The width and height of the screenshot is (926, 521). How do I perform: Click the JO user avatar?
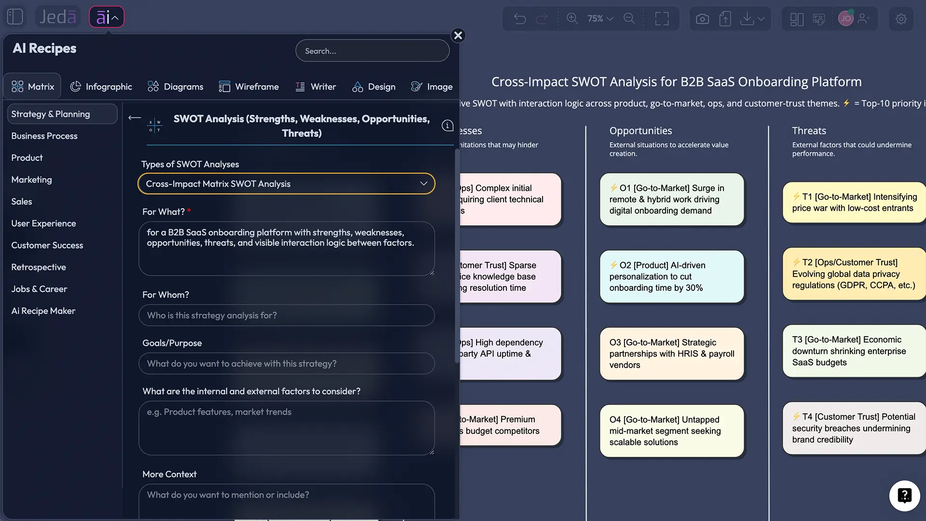pos(846,18)
